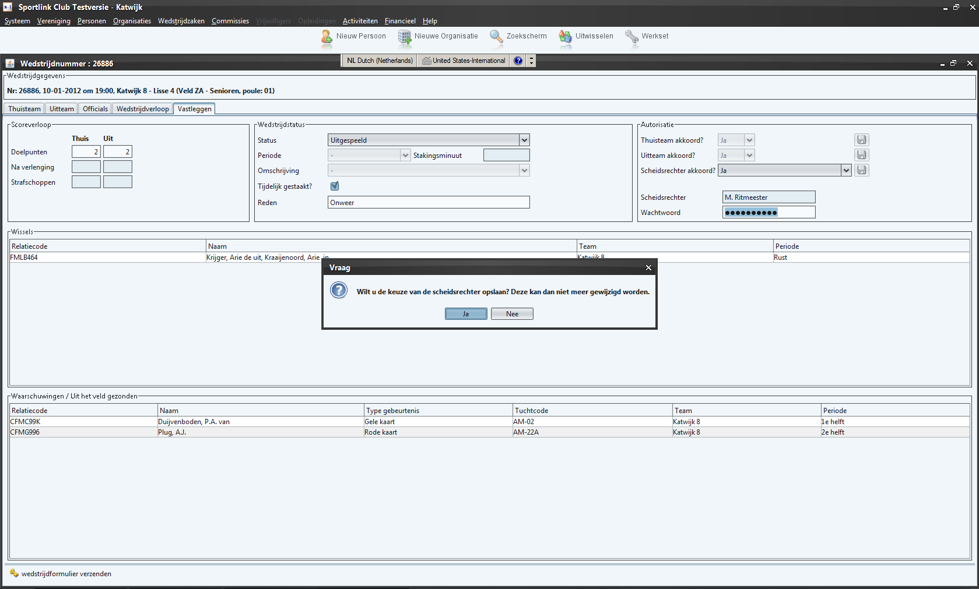Click the Sportlink Club app icon in title bar
The image size is (979, 589).
[8, 7]
